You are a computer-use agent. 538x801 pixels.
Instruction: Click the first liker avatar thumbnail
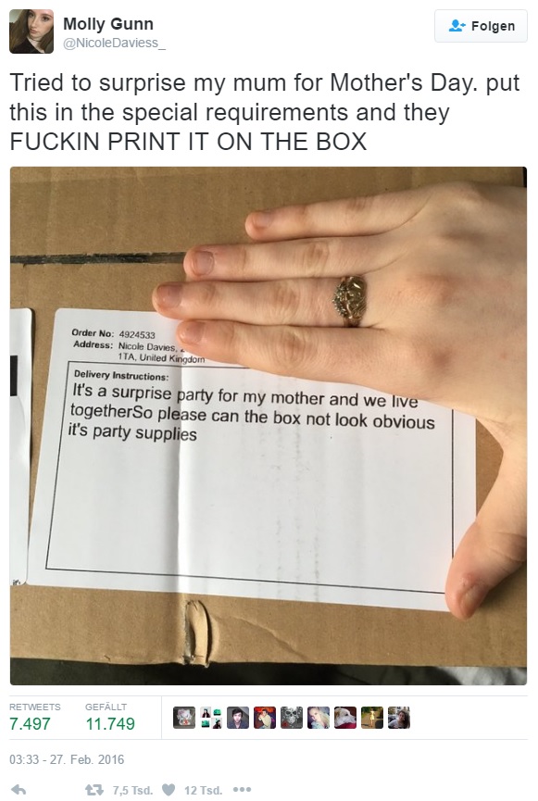click(183, 718)
